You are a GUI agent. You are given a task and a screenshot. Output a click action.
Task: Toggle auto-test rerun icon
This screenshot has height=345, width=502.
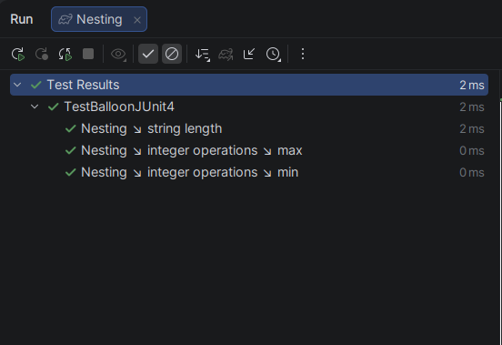coord(65,54)
